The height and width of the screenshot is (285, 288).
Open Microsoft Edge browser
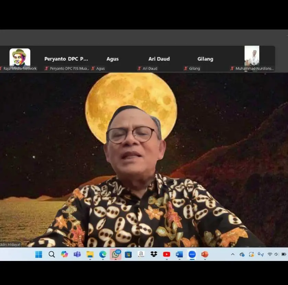102,254
